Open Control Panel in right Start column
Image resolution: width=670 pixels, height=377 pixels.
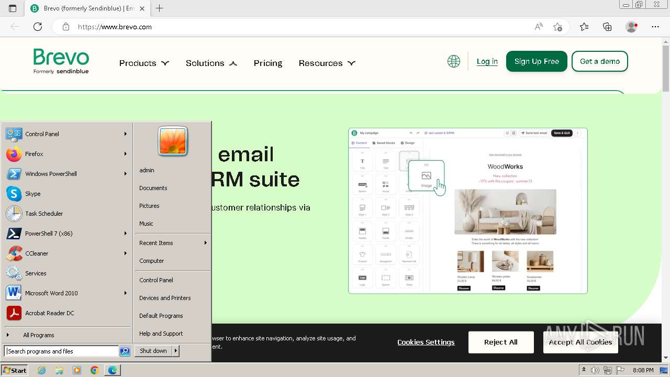[173, 280]
